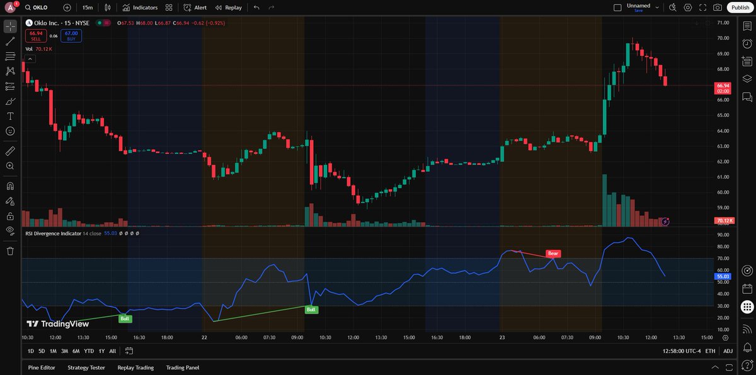Expand the Unnamed layout dropdown arrow
The height and width of the screenshot is (375, 756).
tap(657, 8)
